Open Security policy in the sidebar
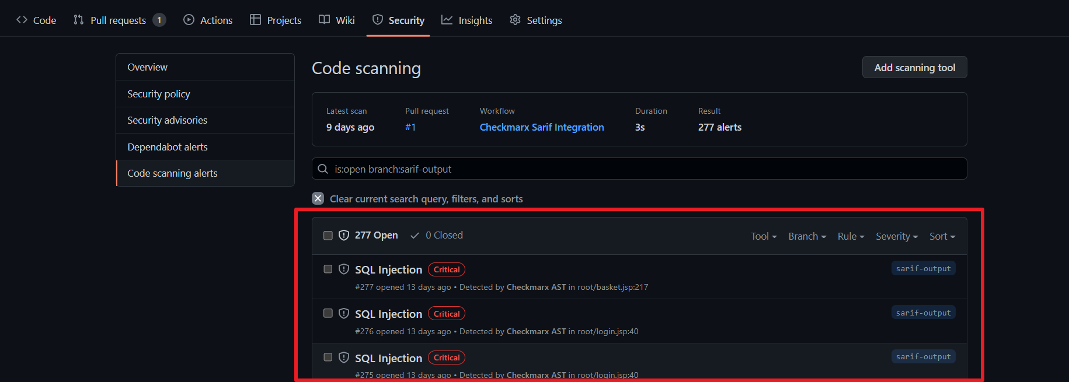This screenshot has height=382, width=1069. point(205,94)
